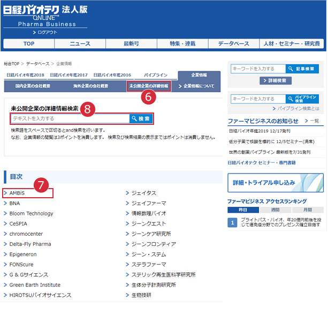Open G & Gサイエンス company entry
Image resolution: width=328 pixels, height=322 pixels.
point(29,275)
